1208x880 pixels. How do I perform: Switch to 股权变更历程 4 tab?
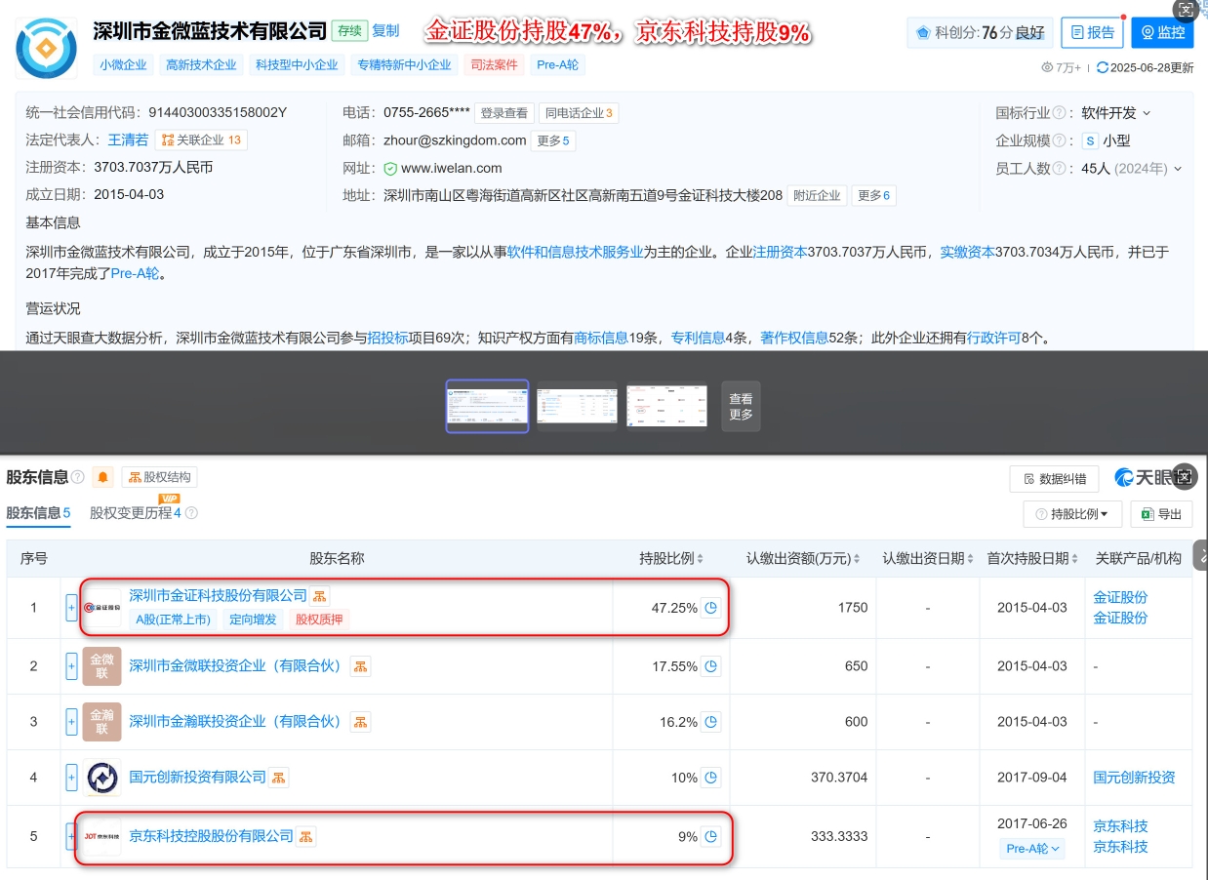tap(136, 513)
